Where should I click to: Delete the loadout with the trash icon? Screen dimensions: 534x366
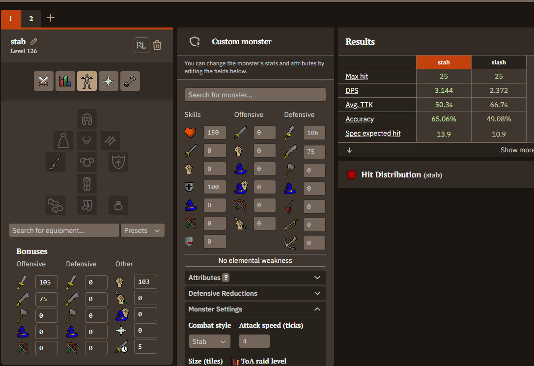(157, 45)
